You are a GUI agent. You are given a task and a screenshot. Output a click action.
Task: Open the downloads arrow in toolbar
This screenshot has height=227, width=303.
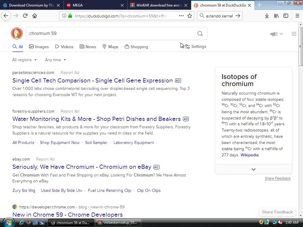coord(267,16)
